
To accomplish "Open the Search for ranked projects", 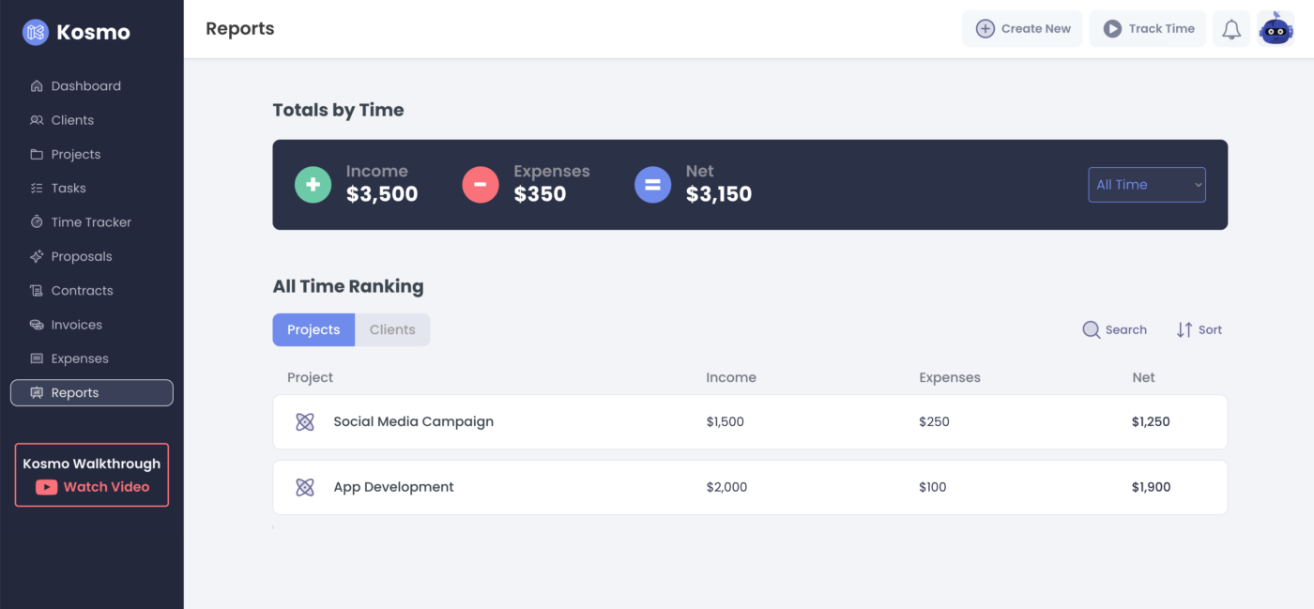I will (x=1114, y=329).
